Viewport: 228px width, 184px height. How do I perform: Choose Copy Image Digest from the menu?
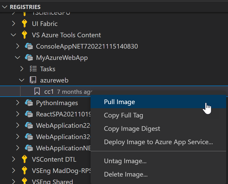[132, 128]
